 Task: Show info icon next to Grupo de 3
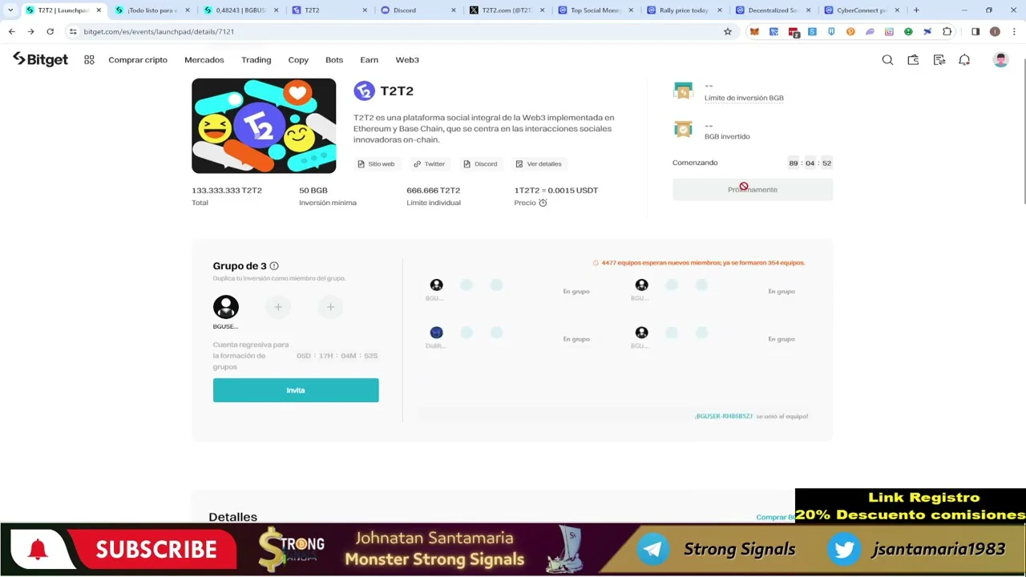coord(274,266)
